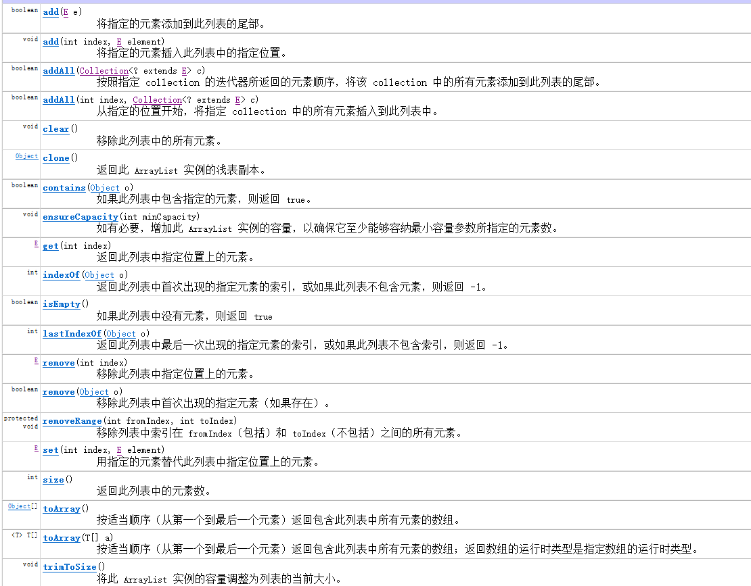The width and height of the screenshot is (751, 586).
Task: Open add method with int index parameter
Action: pos(50,42)
